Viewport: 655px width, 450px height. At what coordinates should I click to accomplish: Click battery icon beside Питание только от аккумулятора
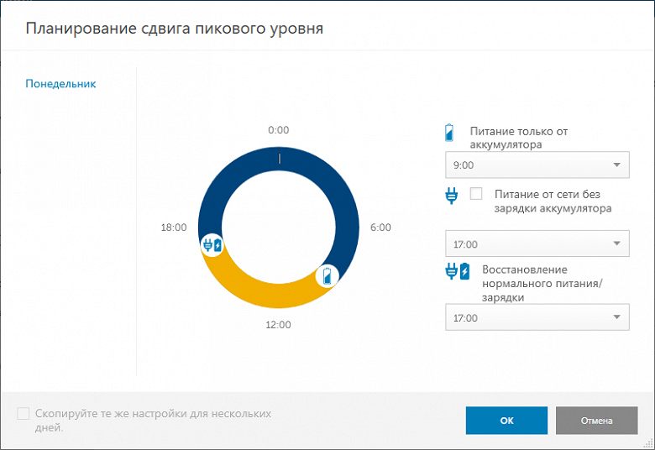tap(449, 133)
